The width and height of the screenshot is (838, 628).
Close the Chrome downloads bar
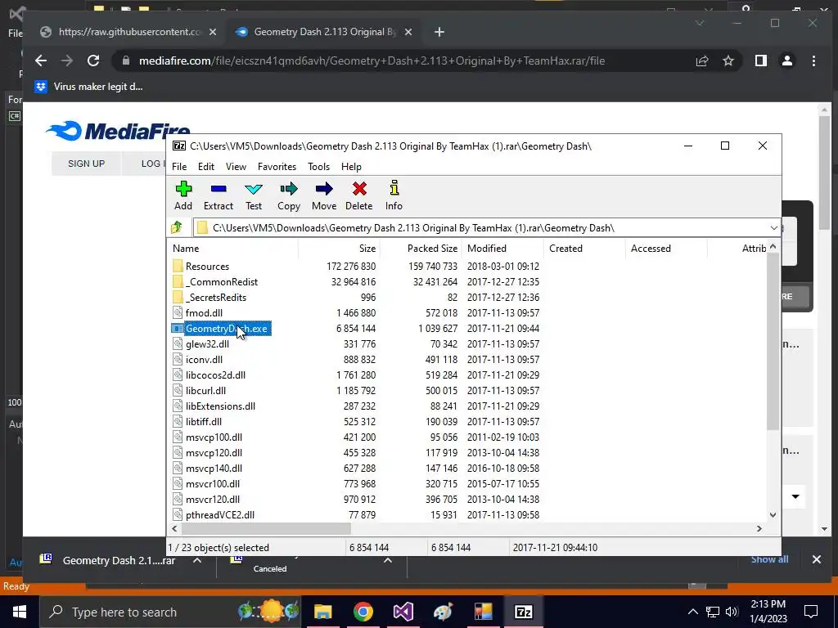(x=816, y=559)
